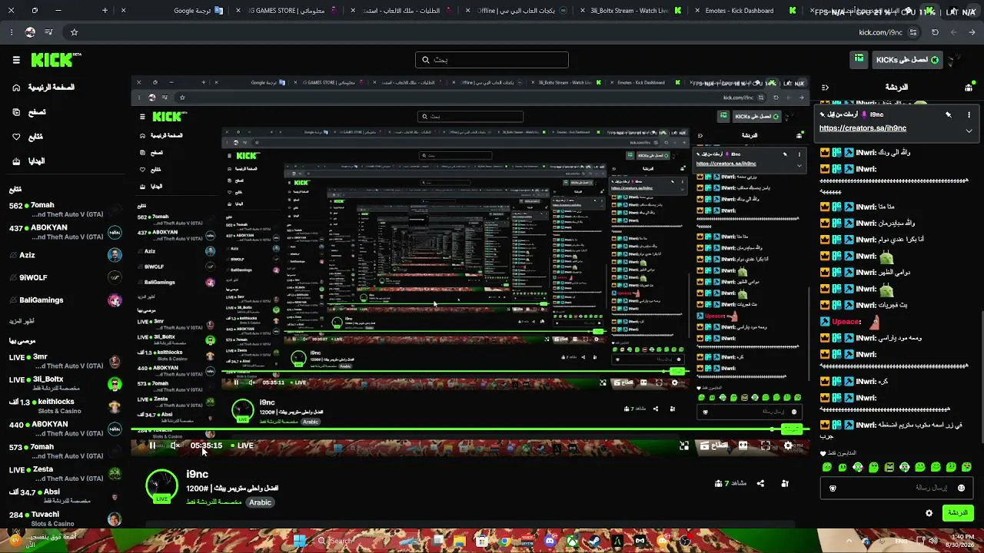This screenshot has height=553, width=984.
Task: Open Tuvachi Slots & Casino channel
Action: [65, 518]
